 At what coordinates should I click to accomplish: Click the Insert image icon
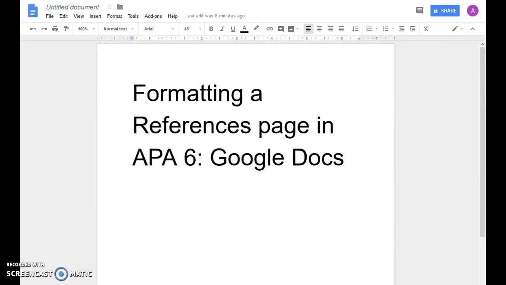point(291,29)
